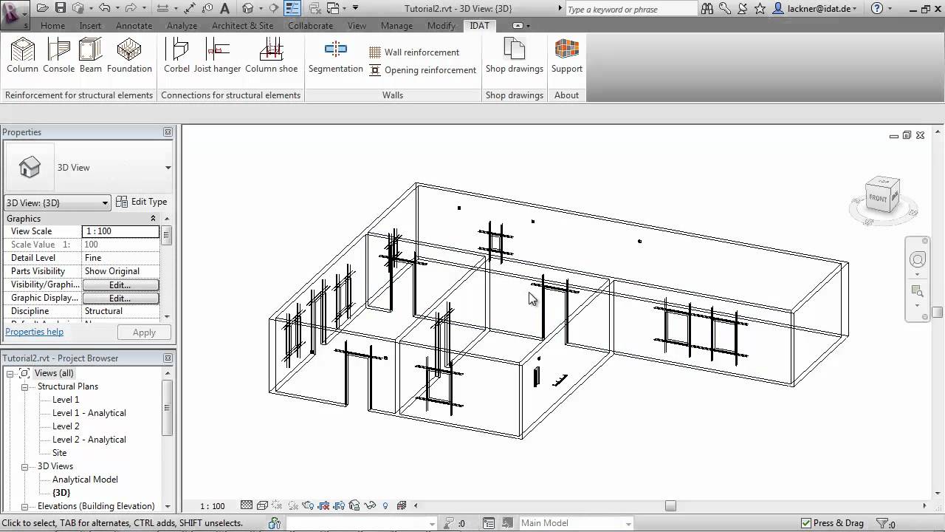Screen dimensions: 945x532
Task: Click the ViewCube FRONT face
Action: 878,198
